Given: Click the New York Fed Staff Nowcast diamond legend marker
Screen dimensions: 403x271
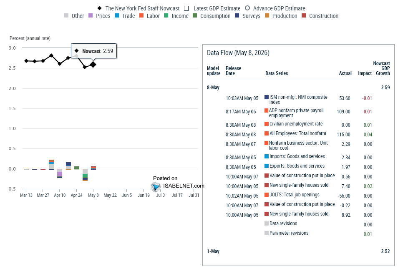Looking at the screenshot, I should (99, 8).
